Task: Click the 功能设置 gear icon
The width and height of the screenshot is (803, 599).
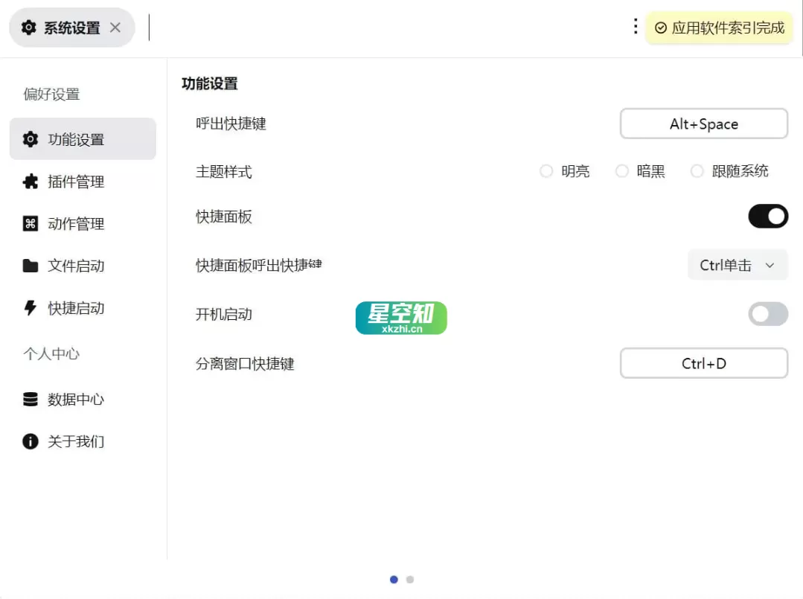Action: pyautogui.click(x=30, y=138)
